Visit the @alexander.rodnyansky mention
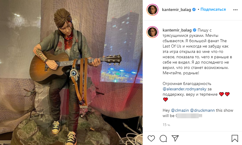 click(184, 89)
